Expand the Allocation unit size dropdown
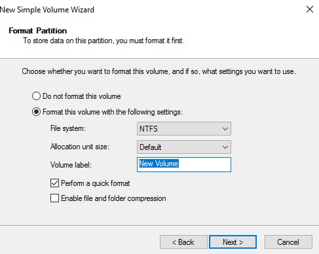Screen dimensions: 319x254 184,147
